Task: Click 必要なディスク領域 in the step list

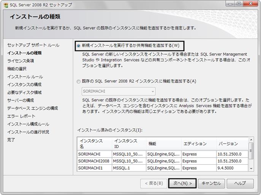Action: click(24, 92)
